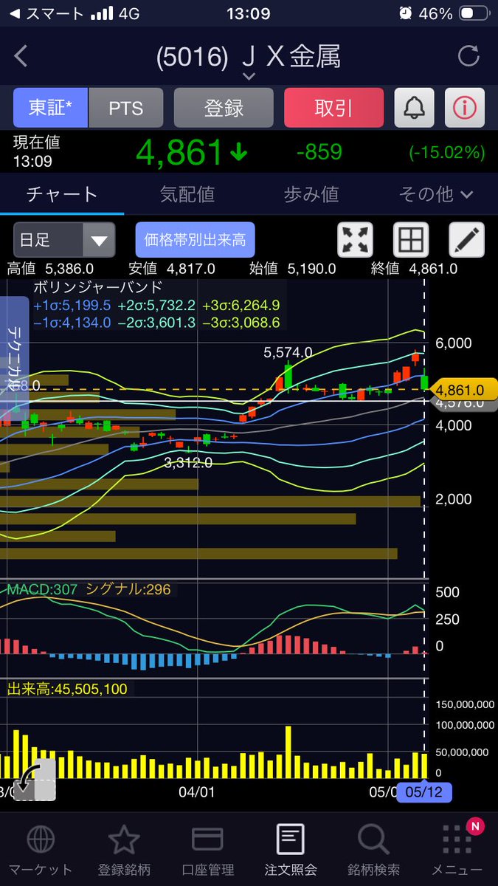Switch to the PTS market

coord(125,108)
